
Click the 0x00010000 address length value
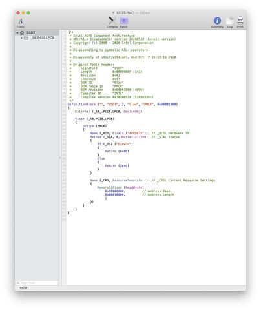click(114, 195)
